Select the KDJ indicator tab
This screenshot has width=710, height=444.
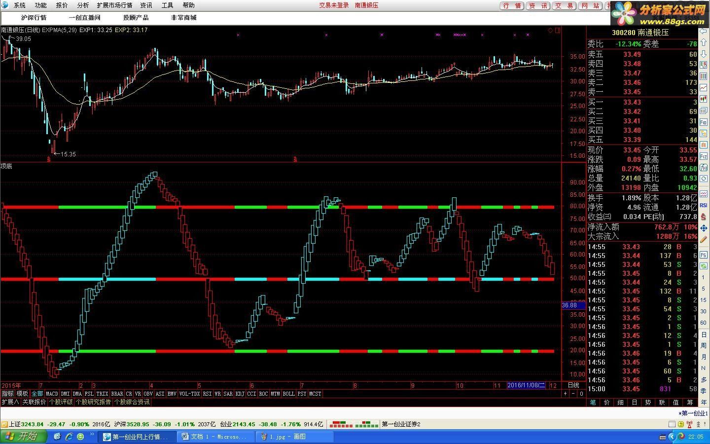pyautogui.click(x=240, y=394)
